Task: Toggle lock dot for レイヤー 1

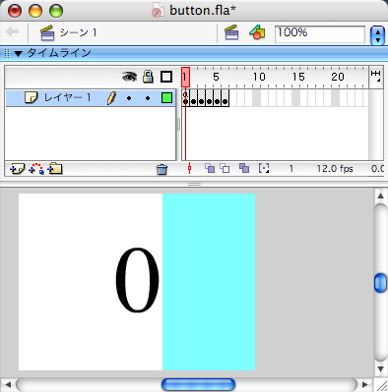Action: (x=148, y=98)
